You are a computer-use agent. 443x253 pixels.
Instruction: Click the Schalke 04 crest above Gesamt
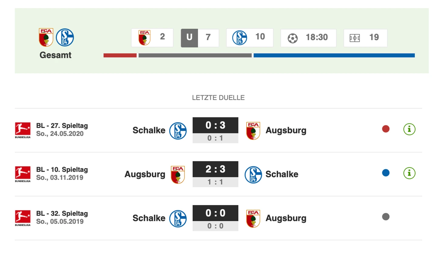pyautogui.click(x=65, y=37)
